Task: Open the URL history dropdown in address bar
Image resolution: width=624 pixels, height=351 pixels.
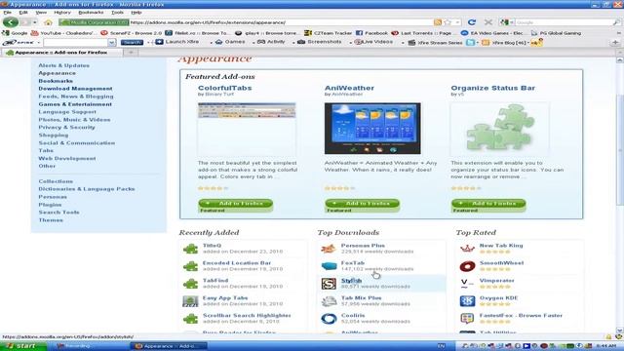Action: coord(458,22)
